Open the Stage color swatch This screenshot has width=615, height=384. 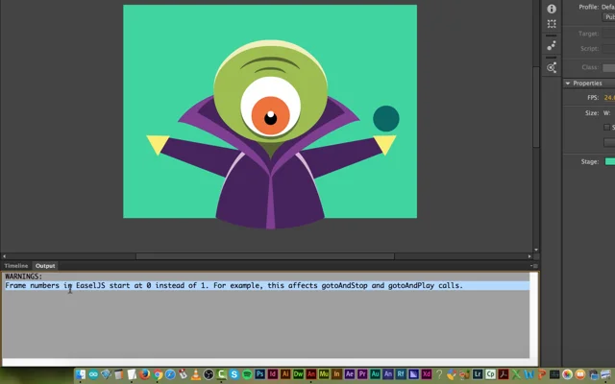point(609,161)
